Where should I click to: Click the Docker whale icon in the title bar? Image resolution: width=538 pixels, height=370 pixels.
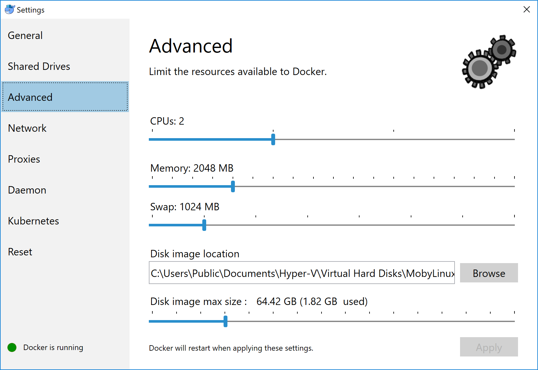point(10,9)
